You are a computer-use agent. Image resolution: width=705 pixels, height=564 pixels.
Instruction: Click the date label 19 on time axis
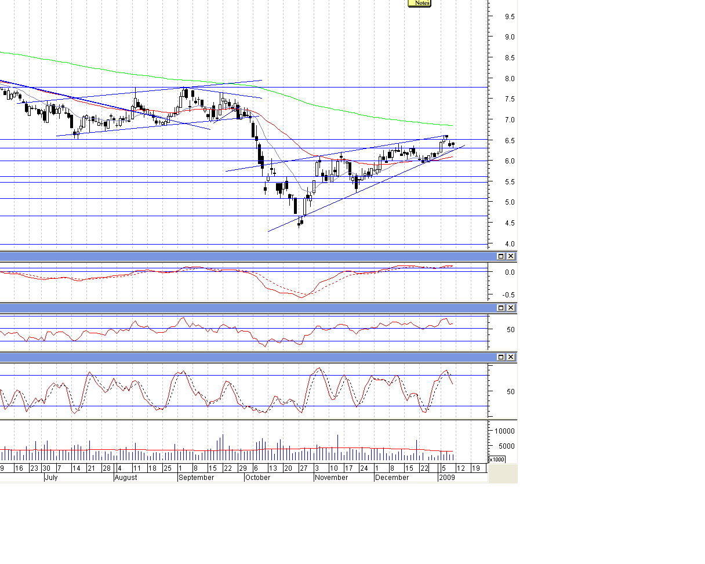coord(475,468)
